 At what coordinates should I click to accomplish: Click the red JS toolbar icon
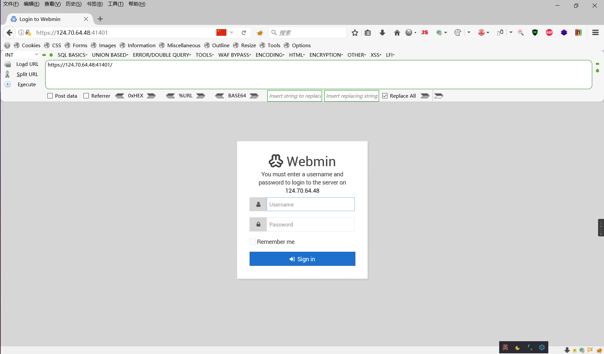pyautogui.click(x=425, y=32)
